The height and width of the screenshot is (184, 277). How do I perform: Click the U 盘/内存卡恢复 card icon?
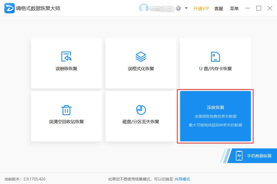[x=215, y=57]
